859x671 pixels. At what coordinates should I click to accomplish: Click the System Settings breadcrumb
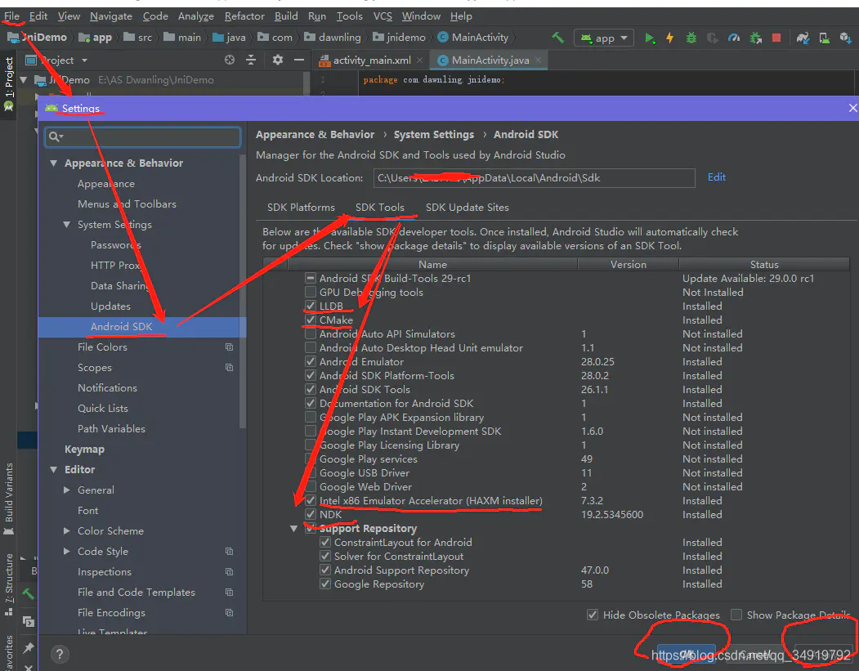click(x=434, y=135)
